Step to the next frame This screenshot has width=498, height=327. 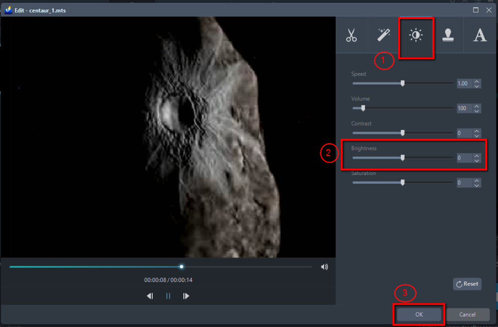(x=186, y=296)
